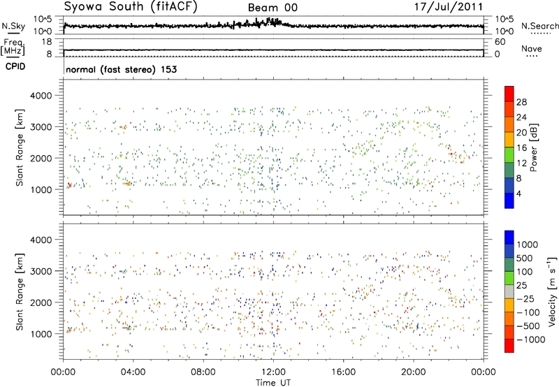Pick the light green 25–100 velocity segment
559x387 pixels.
click(509, 278)
